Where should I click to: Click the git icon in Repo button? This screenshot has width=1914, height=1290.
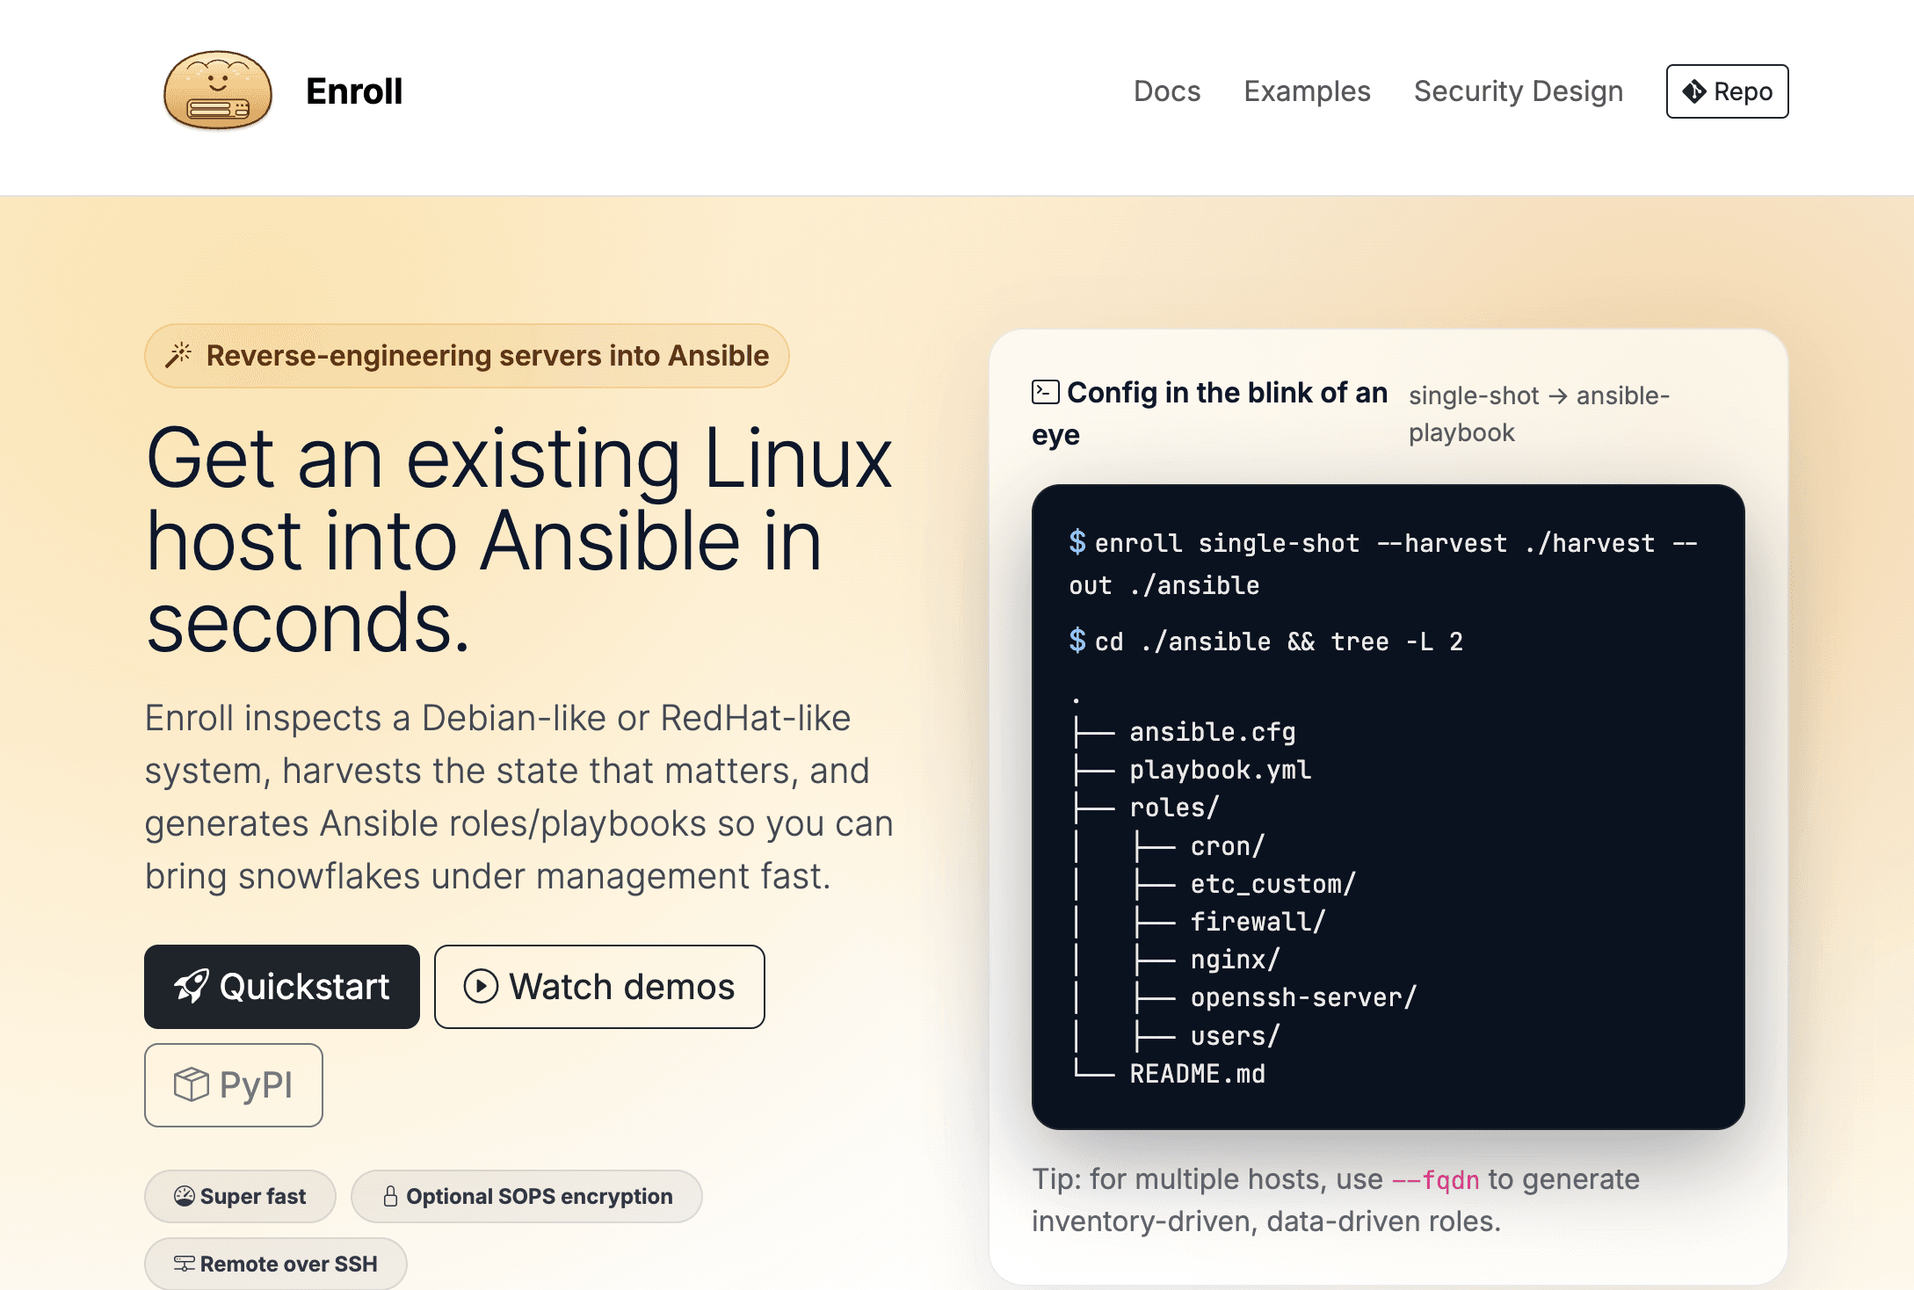pyautogui.click(x=1693, y=91)
